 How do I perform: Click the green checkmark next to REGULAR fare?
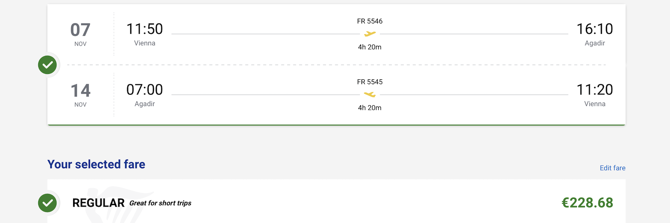(x=48, y=203)
